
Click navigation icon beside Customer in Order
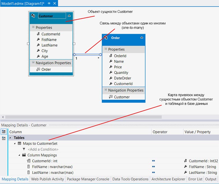point(111,97)
